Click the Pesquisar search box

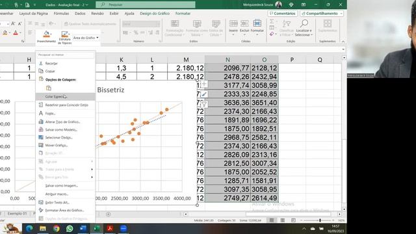tap(146, 5)
